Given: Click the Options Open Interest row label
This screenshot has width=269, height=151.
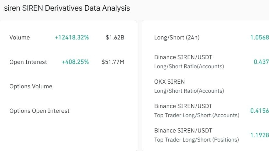Looking at the screenshot, I should coord(40,111).
